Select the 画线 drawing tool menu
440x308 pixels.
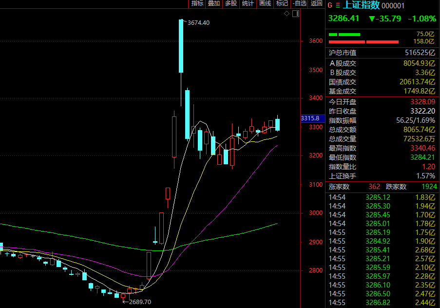pyautogui.click(x=265, y=3)
